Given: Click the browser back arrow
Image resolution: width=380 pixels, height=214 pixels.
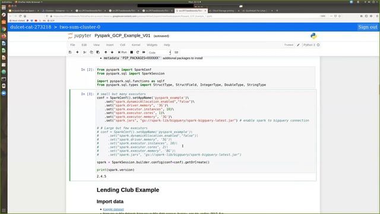Looking at the screenshot, I should point(11,16).
